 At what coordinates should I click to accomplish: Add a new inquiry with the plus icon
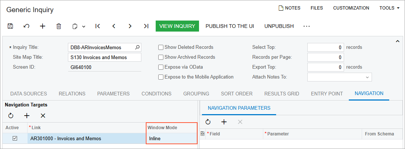(43, 26)
